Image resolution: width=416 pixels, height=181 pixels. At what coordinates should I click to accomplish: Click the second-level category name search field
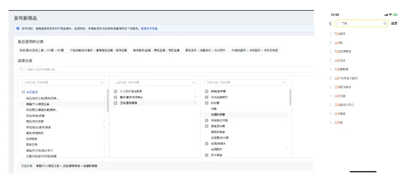[155, 82]
